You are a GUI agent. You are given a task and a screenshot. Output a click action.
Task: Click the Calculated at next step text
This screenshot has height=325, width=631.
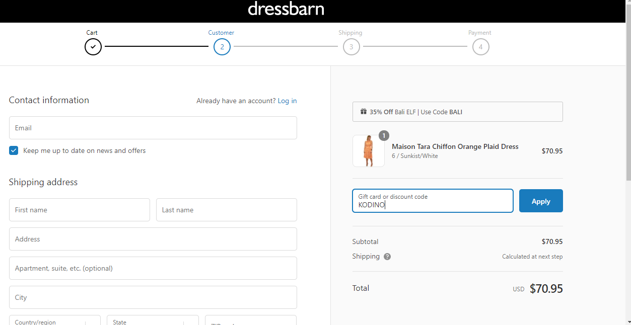tap(532, 257)
